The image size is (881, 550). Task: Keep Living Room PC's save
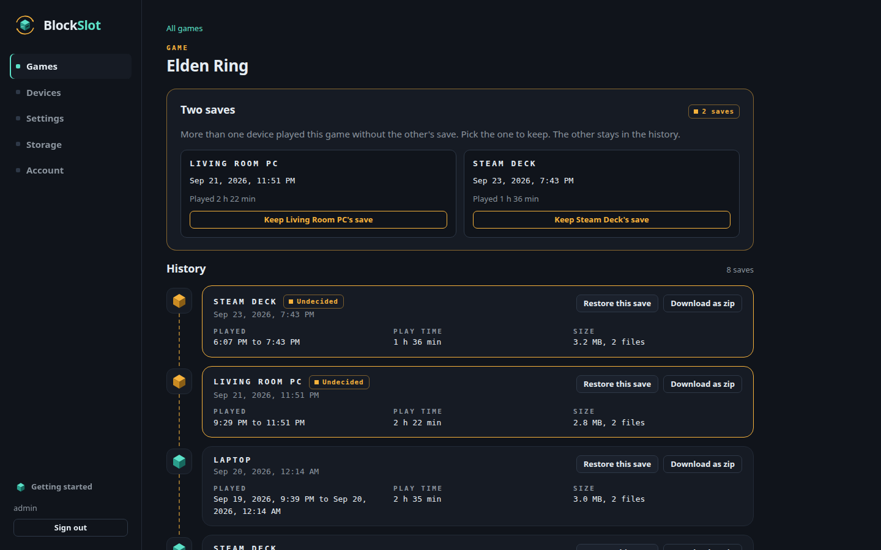[318, 220]
